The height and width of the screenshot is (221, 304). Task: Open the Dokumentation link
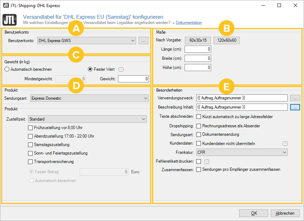click(188, 23)
